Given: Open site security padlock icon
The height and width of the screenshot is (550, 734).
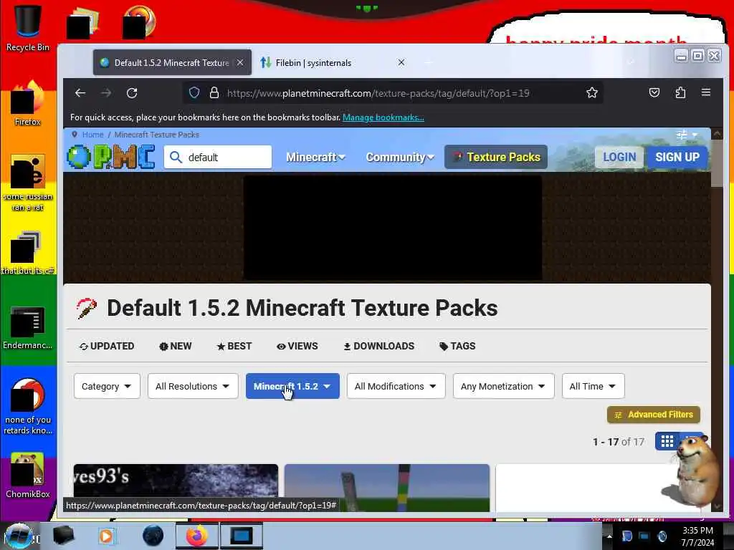Looking at the screenshot, I should pyautogui.click(x=214, y=92).
